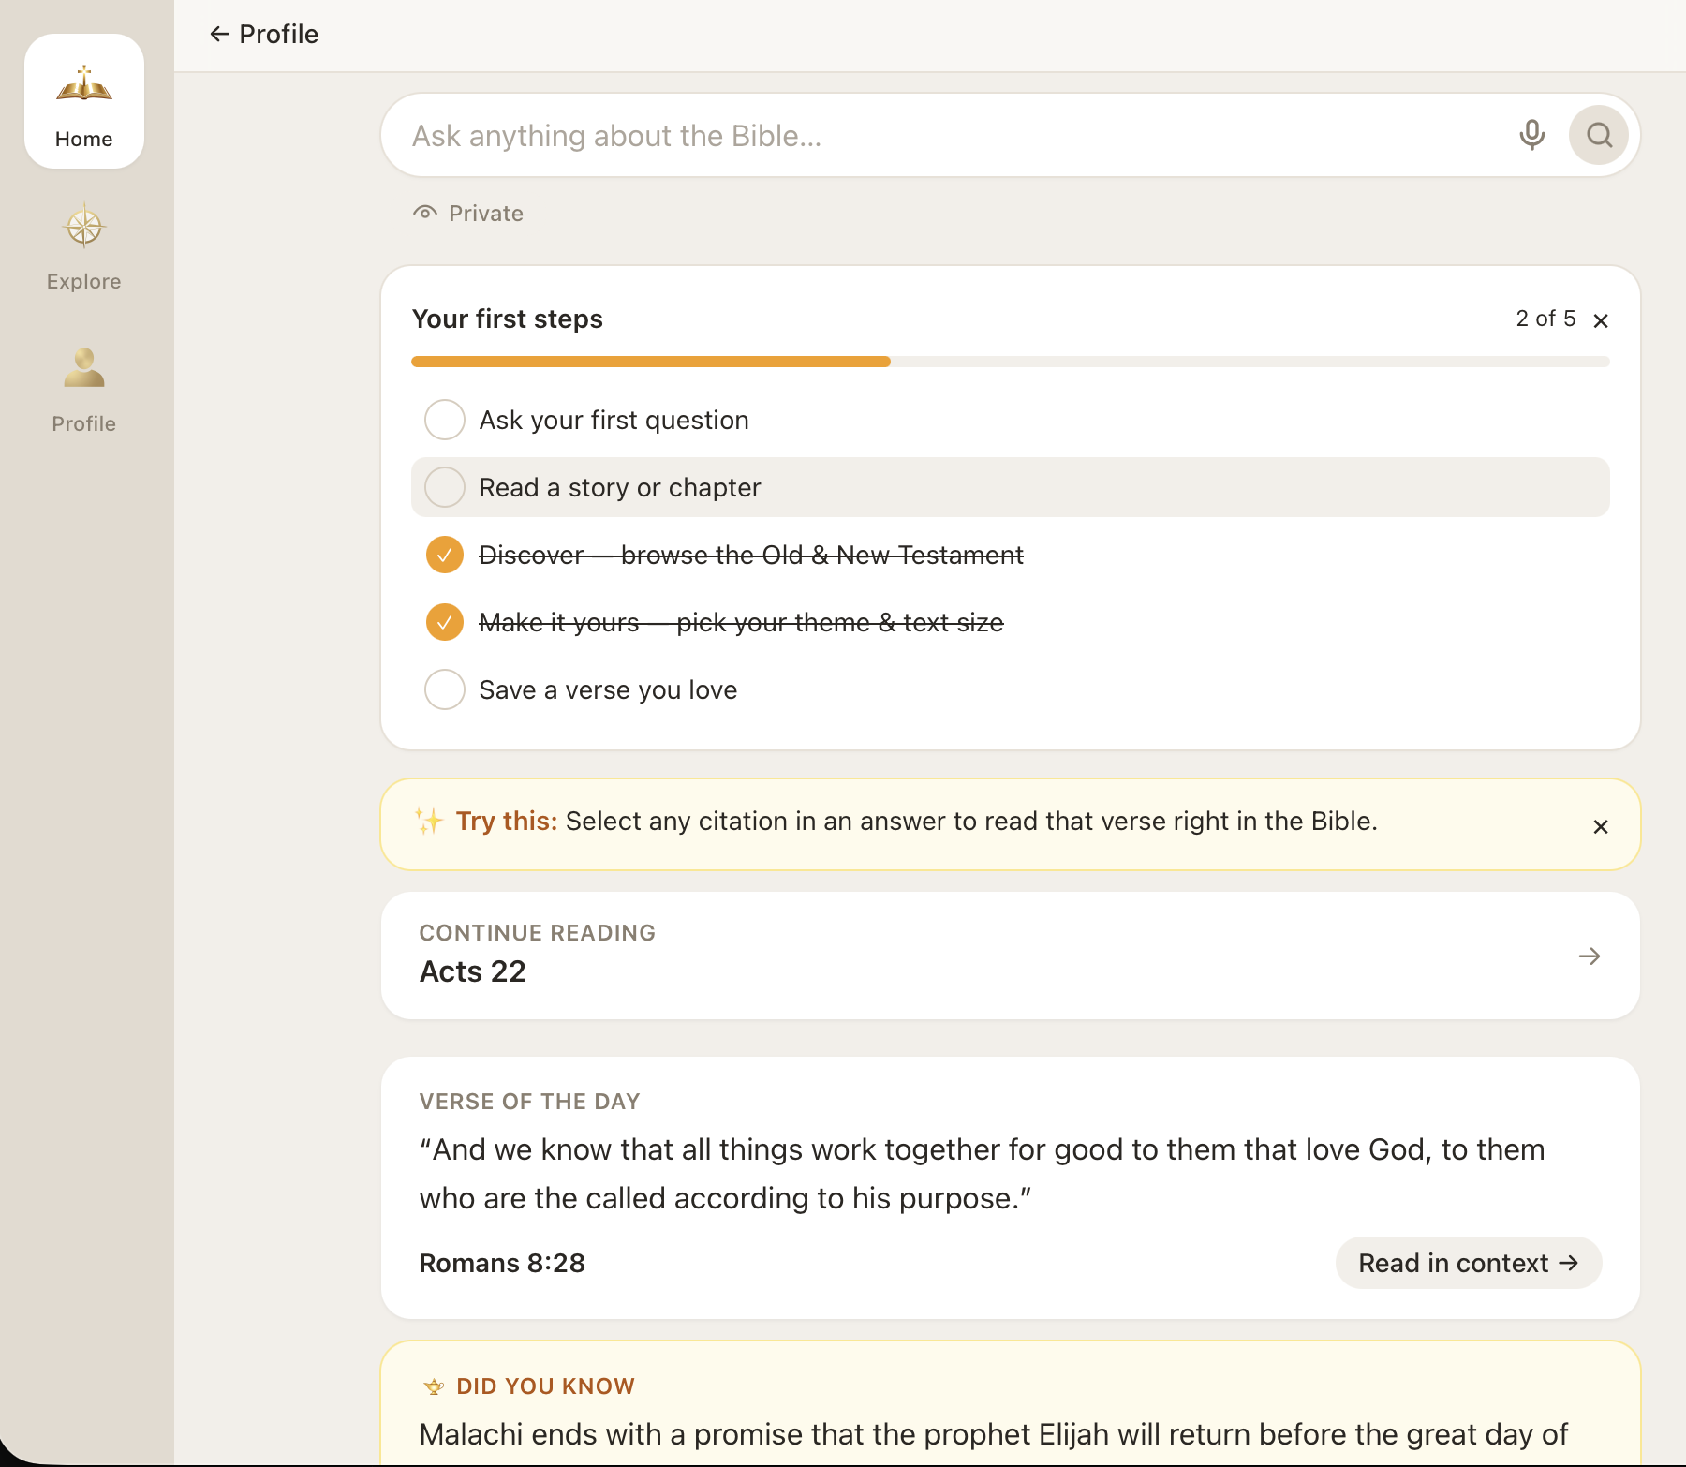Click the Read a story or chapter label

coord(620,487)
